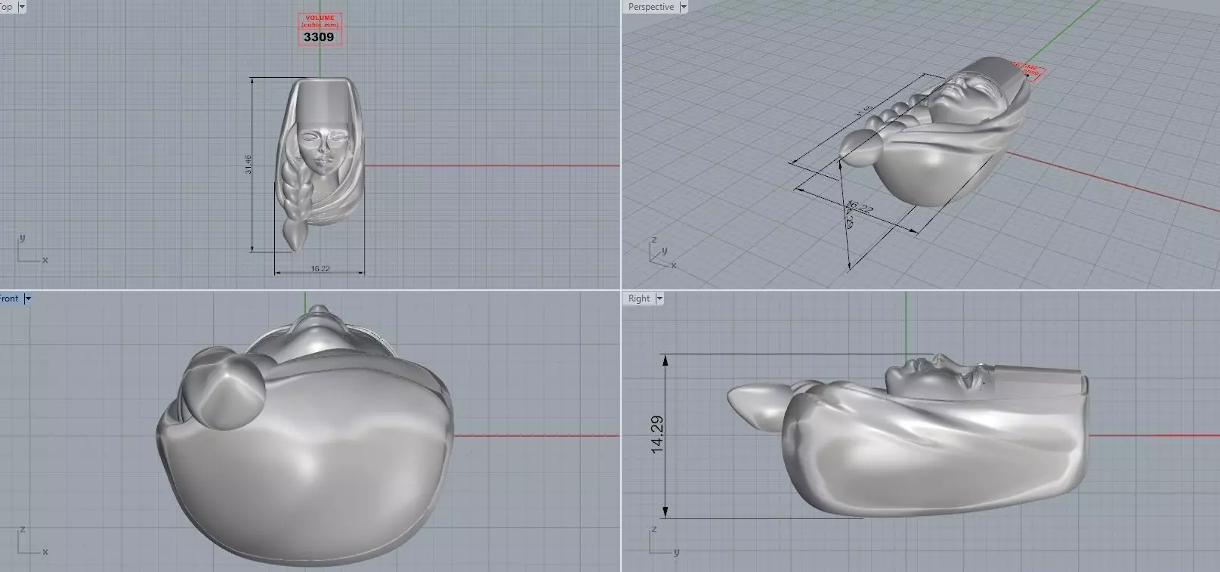This screenshot has height=572, width=1220.
Task: Select the 31.46 height dimension in Top view
Action: pyautogui.click(x=248, y=165)
